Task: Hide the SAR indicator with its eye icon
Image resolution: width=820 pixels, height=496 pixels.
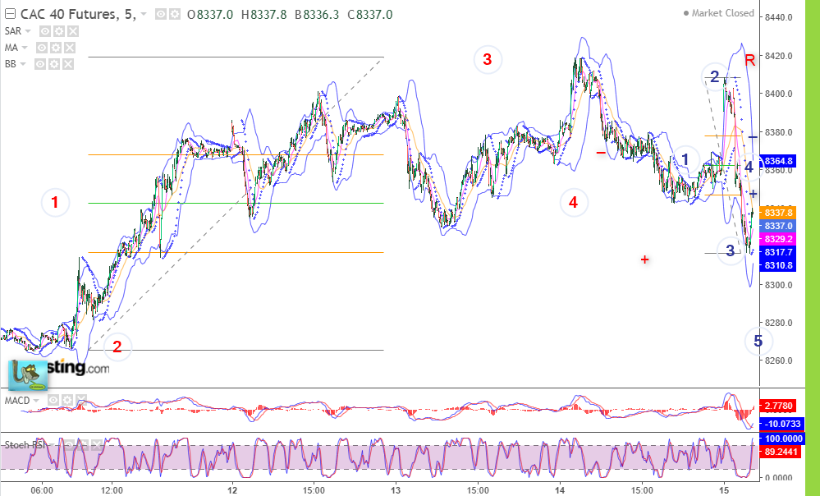Action: pos(45,31)
